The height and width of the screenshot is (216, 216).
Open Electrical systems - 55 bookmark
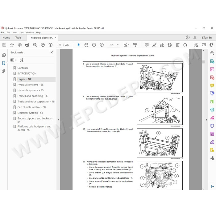point(30,113)
